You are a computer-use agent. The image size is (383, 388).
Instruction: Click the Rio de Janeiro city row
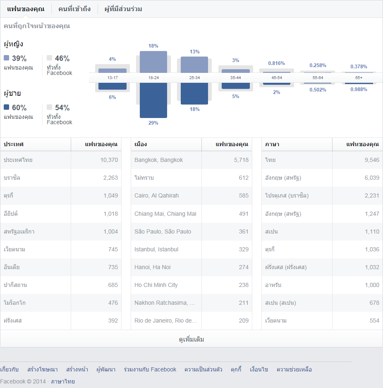[191, 321]
